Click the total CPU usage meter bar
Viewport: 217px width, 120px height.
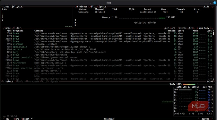[x=185, y=90]
